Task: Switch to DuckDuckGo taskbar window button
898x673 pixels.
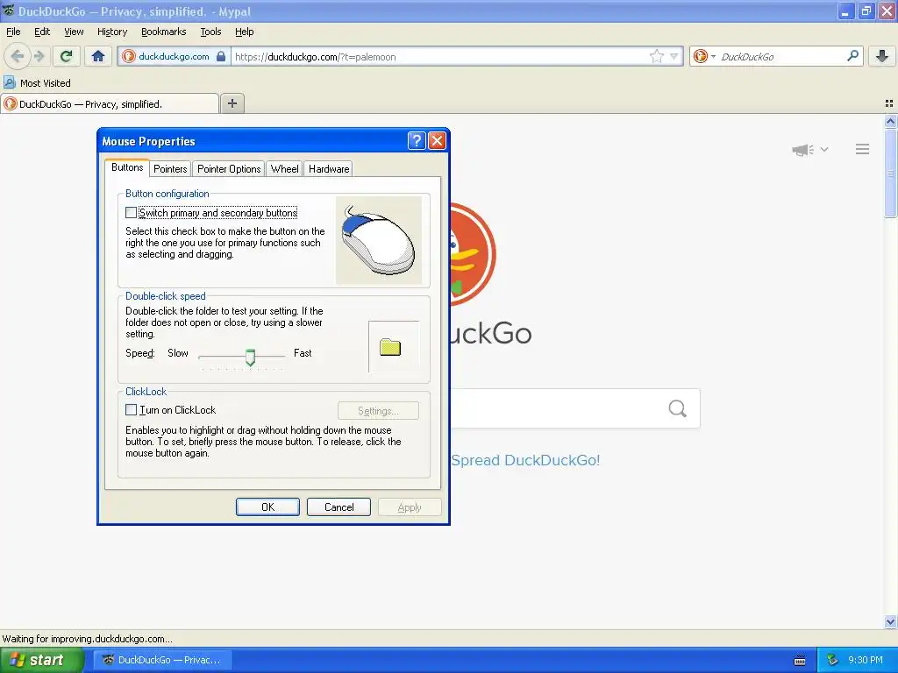Action: (161, 661)
